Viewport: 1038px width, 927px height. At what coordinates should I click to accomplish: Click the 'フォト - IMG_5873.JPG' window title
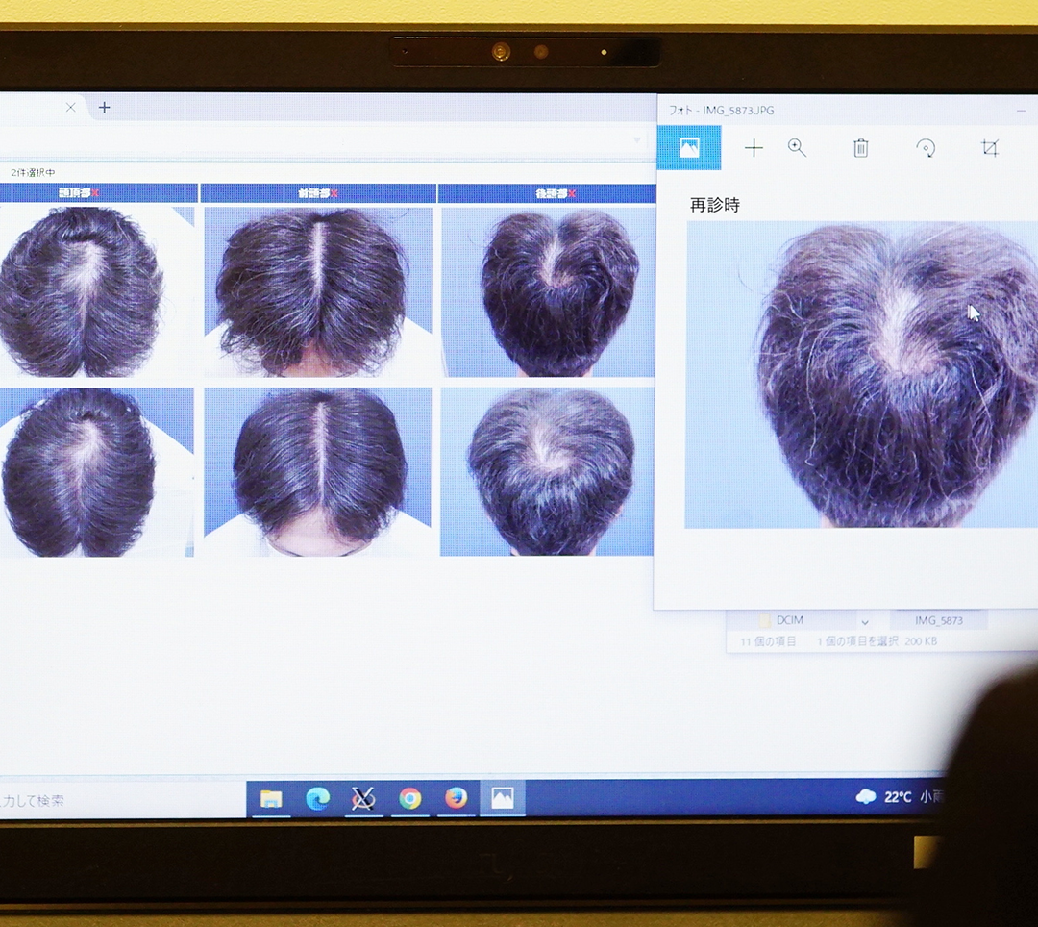[x=721, y=111]
